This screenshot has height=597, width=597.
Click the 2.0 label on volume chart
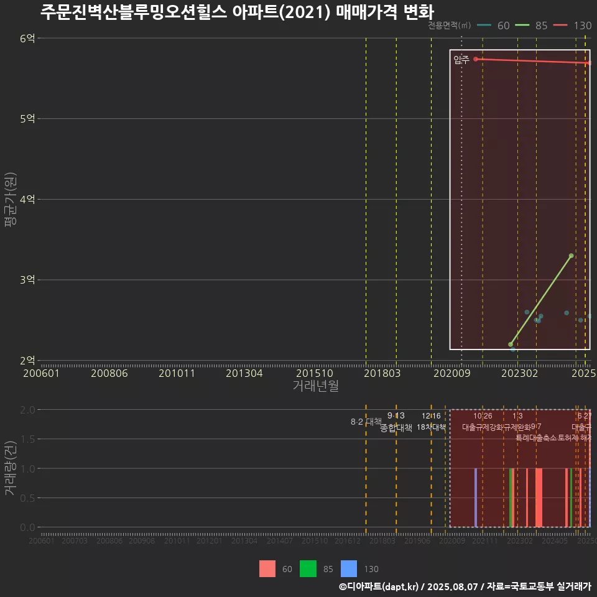pyautogui.click(x=27, y=410)
